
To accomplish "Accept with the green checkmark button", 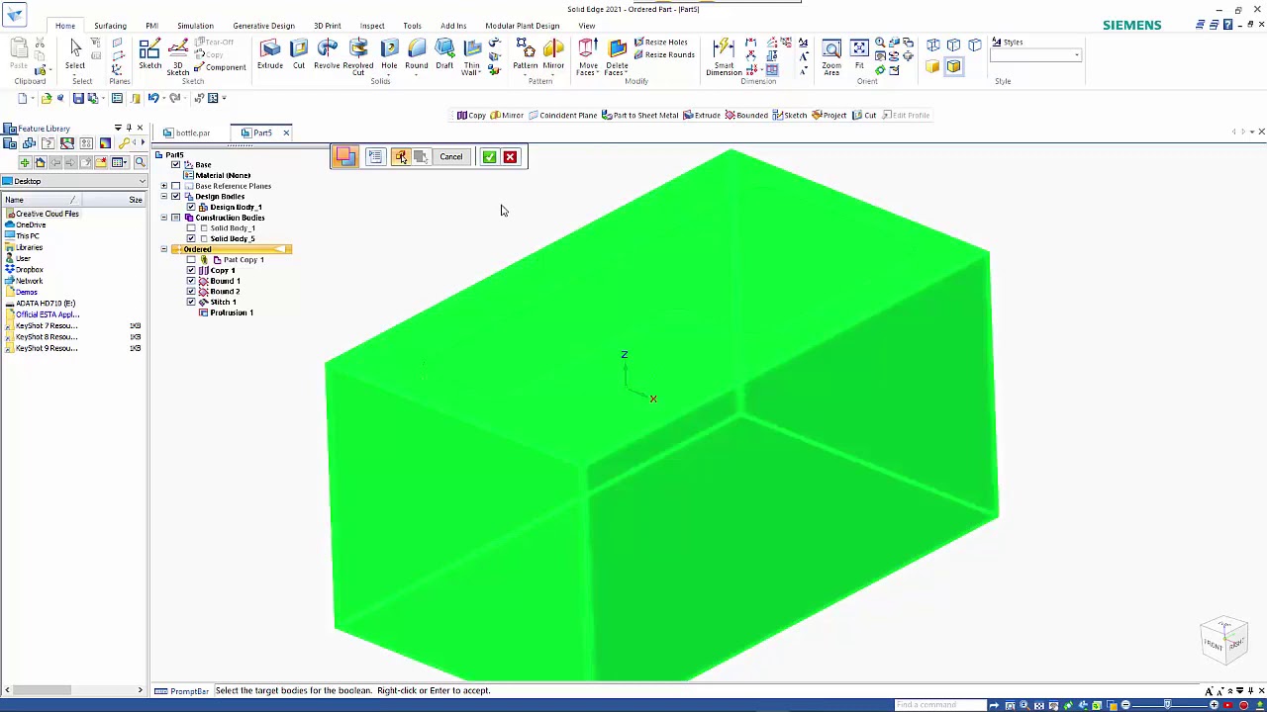I will pos(489,156).
